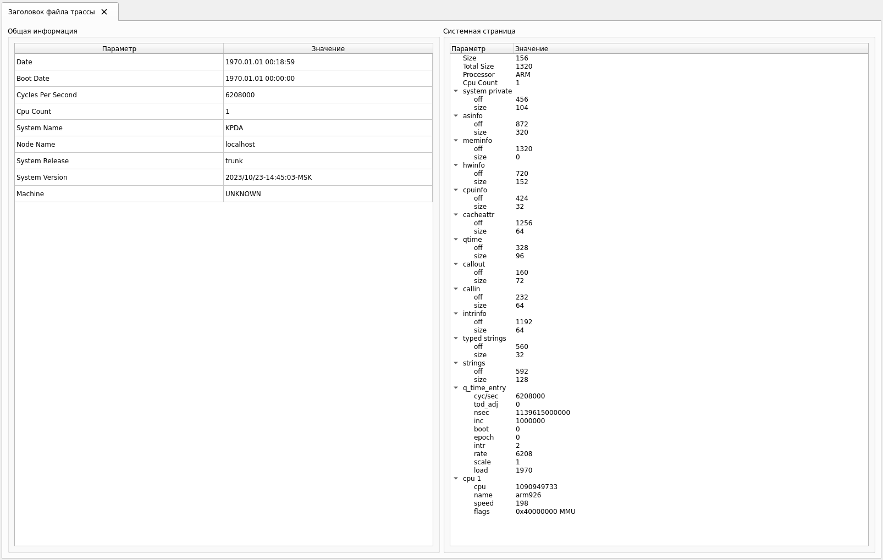Click 'Параметр' header in general info table
This screenshot has width=883, height=560.
(119, 48)
